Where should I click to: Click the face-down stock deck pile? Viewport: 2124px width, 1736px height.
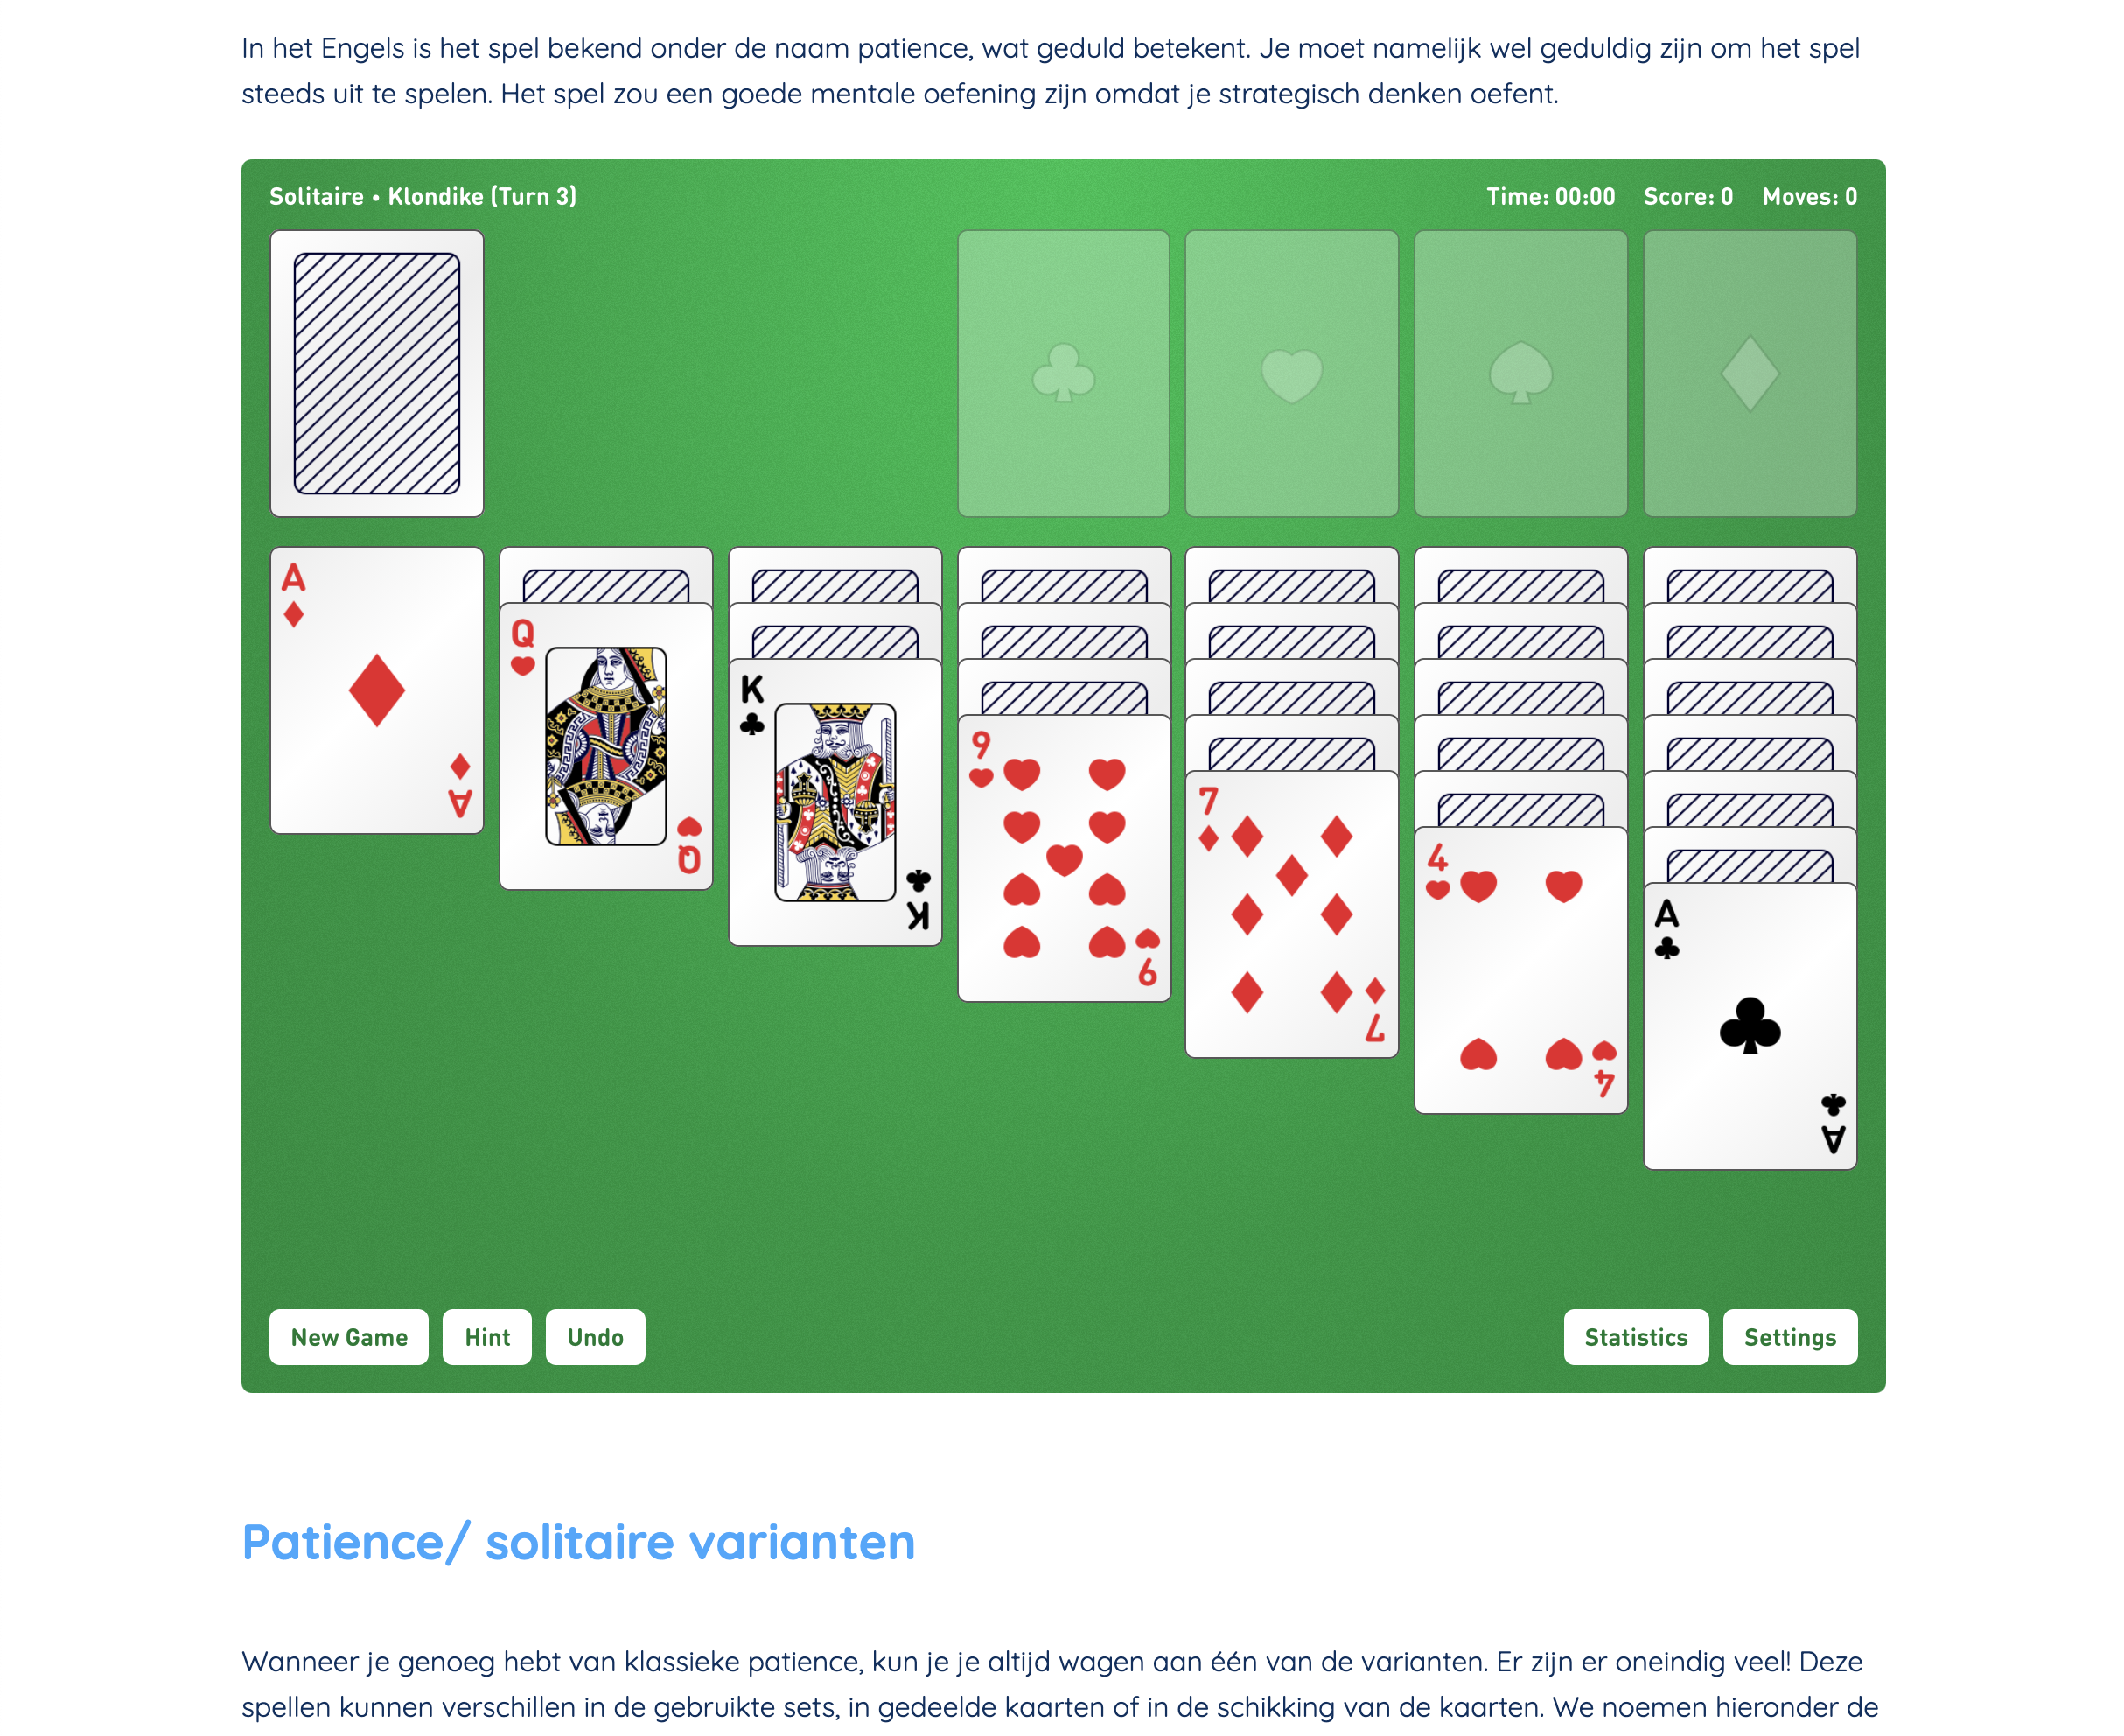(x=376, y=374)
